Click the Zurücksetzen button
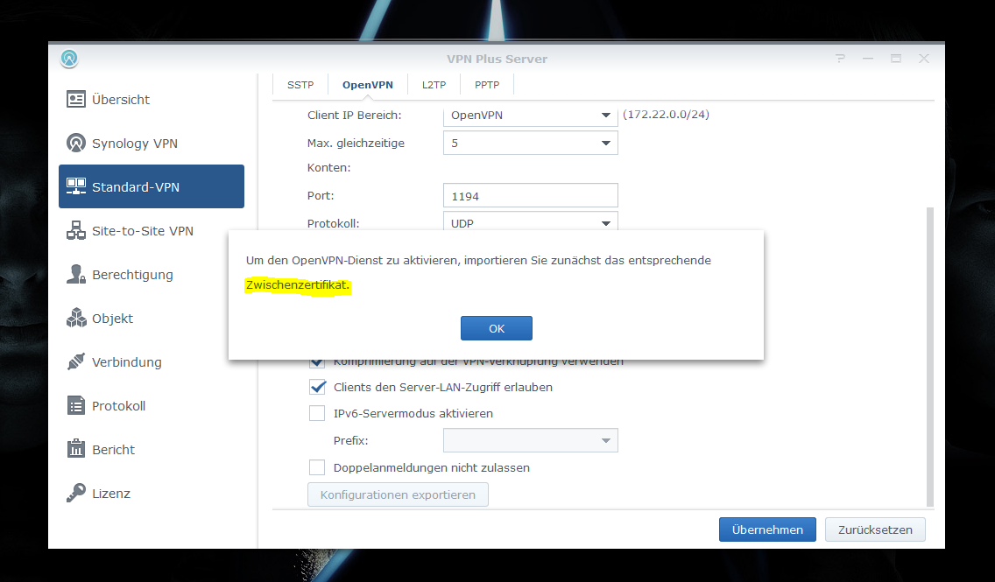 (x=875, y=529)
